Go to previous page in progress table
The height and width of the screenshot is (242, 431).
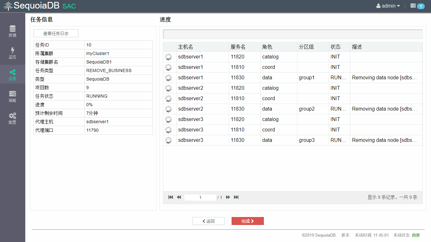pyautogui.click(x=179, y=197)
